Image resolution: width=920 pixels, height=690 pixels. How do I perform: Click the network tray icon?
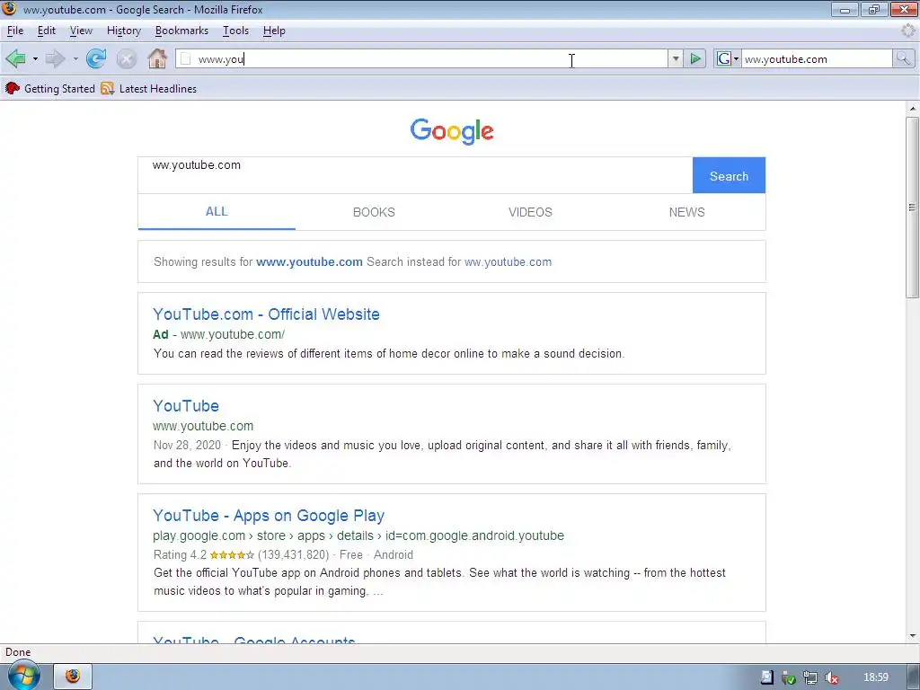(x=810, y=677)
